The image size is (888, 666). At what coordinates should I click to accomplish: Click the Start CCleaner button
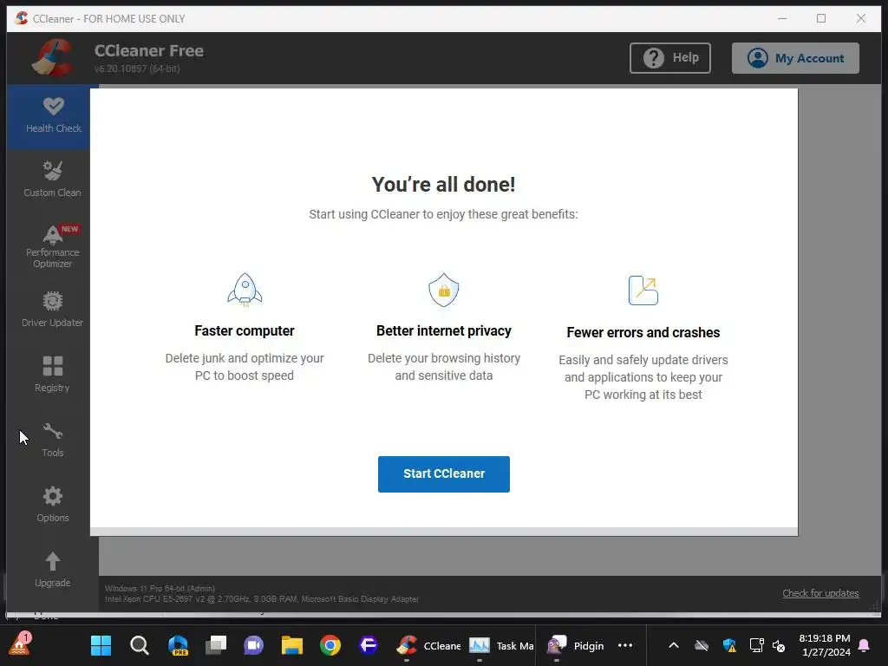[x=443, y=474]
